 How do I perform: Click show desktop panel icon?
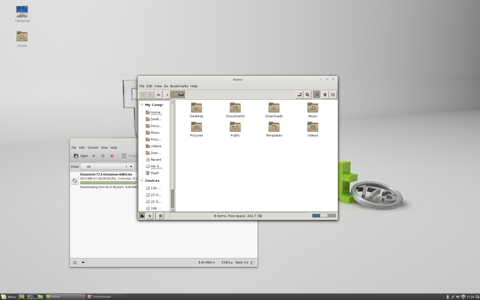coord(21,297)
